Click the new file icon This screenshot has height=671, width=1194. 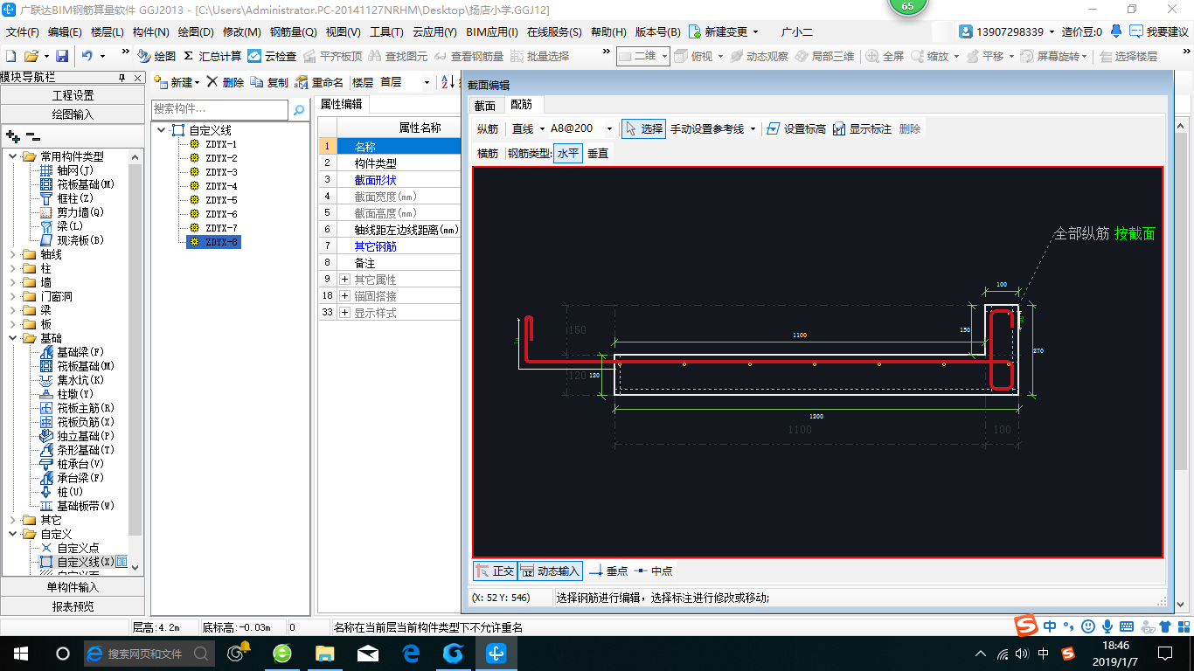11,56
